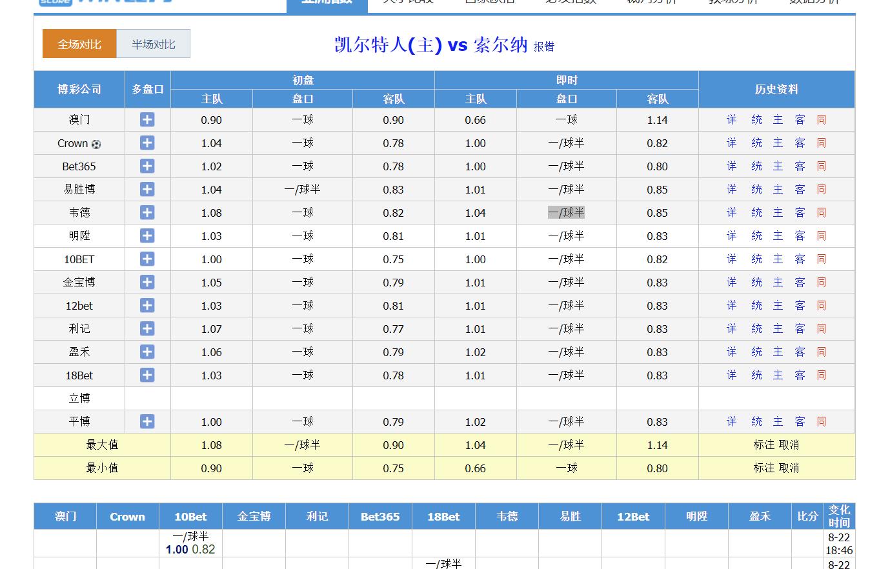Viewport: 879px width, 569px height.
Task: Open 统 link in 易胜博 row
Action: click(756, 189)
